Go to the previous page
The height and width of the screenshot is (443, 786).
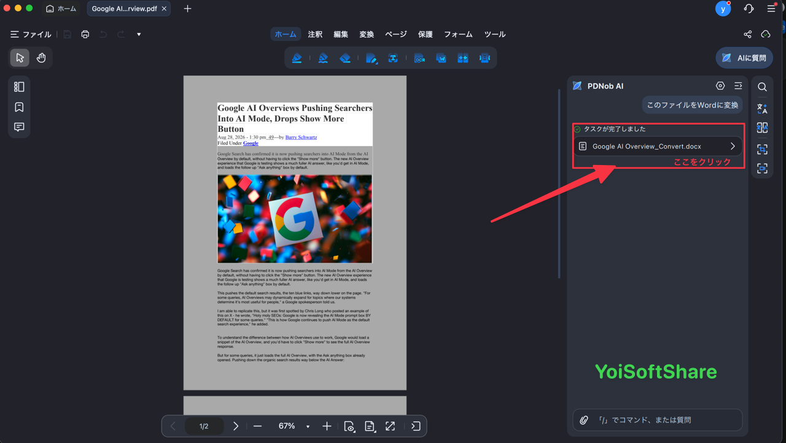(x=173, y=426)
